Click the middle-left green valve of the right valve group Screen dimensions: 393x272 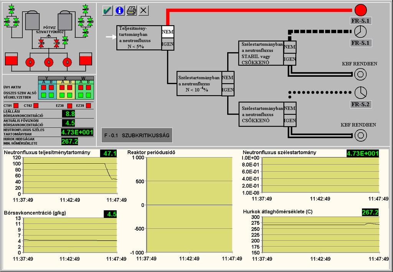click(x=81, y=22)
